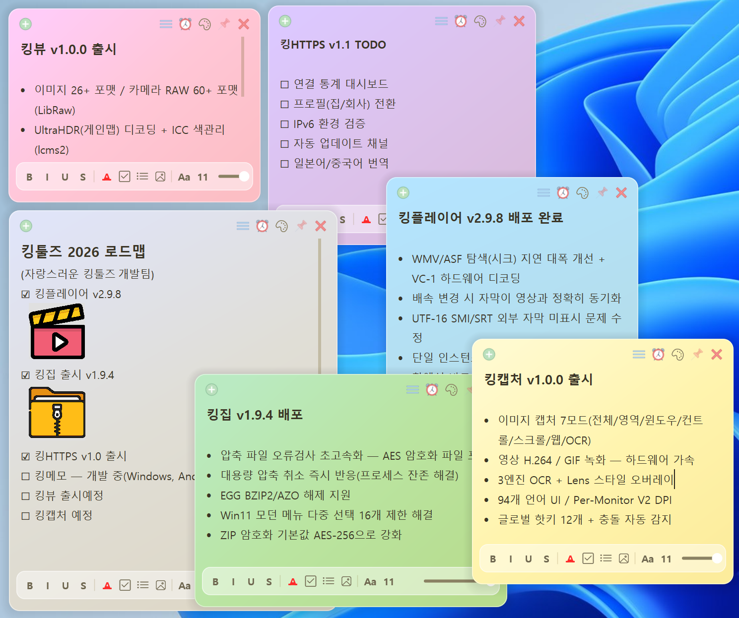Check the 킹캡처 예정 roadmap item

(26, 516)
